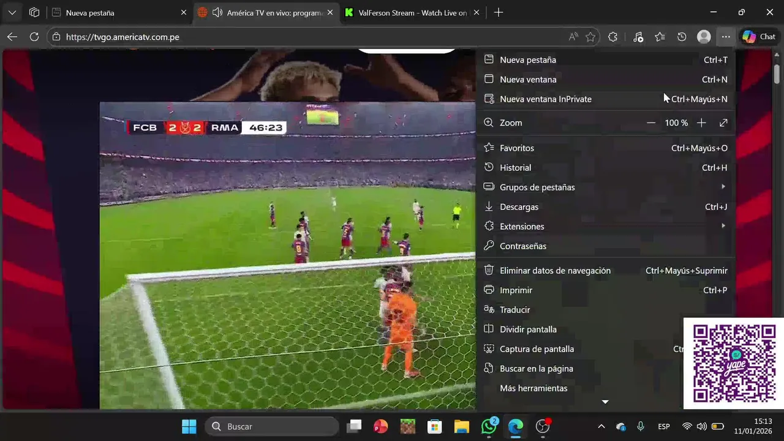This screenshot has width=784, height=441.
Task: Switch the ESP input language indicator
Action: point(663,426)
